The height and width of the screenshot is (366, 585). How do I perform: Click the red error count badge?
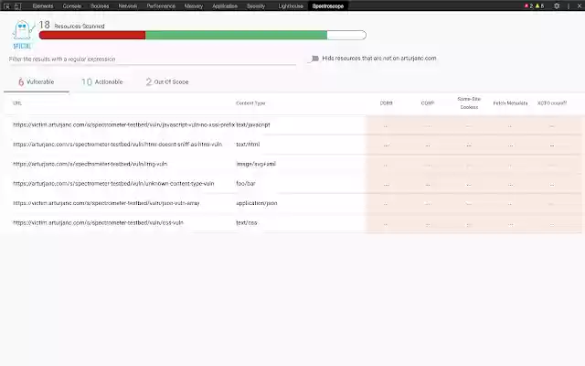point(527,5)
